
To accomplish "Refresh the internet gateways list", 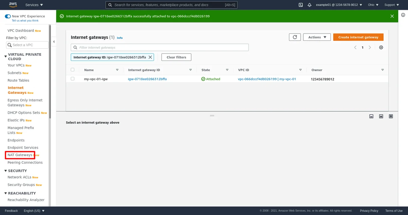I will [295, 37].
